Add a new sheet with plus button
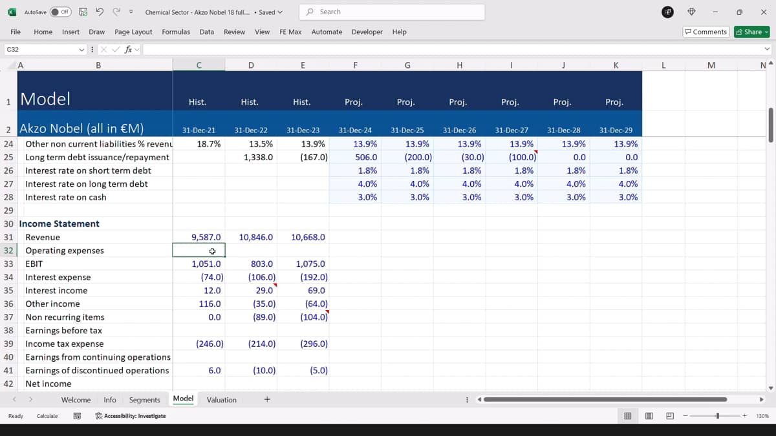Viewport: 776px width, 436px height. coord(267,399)
